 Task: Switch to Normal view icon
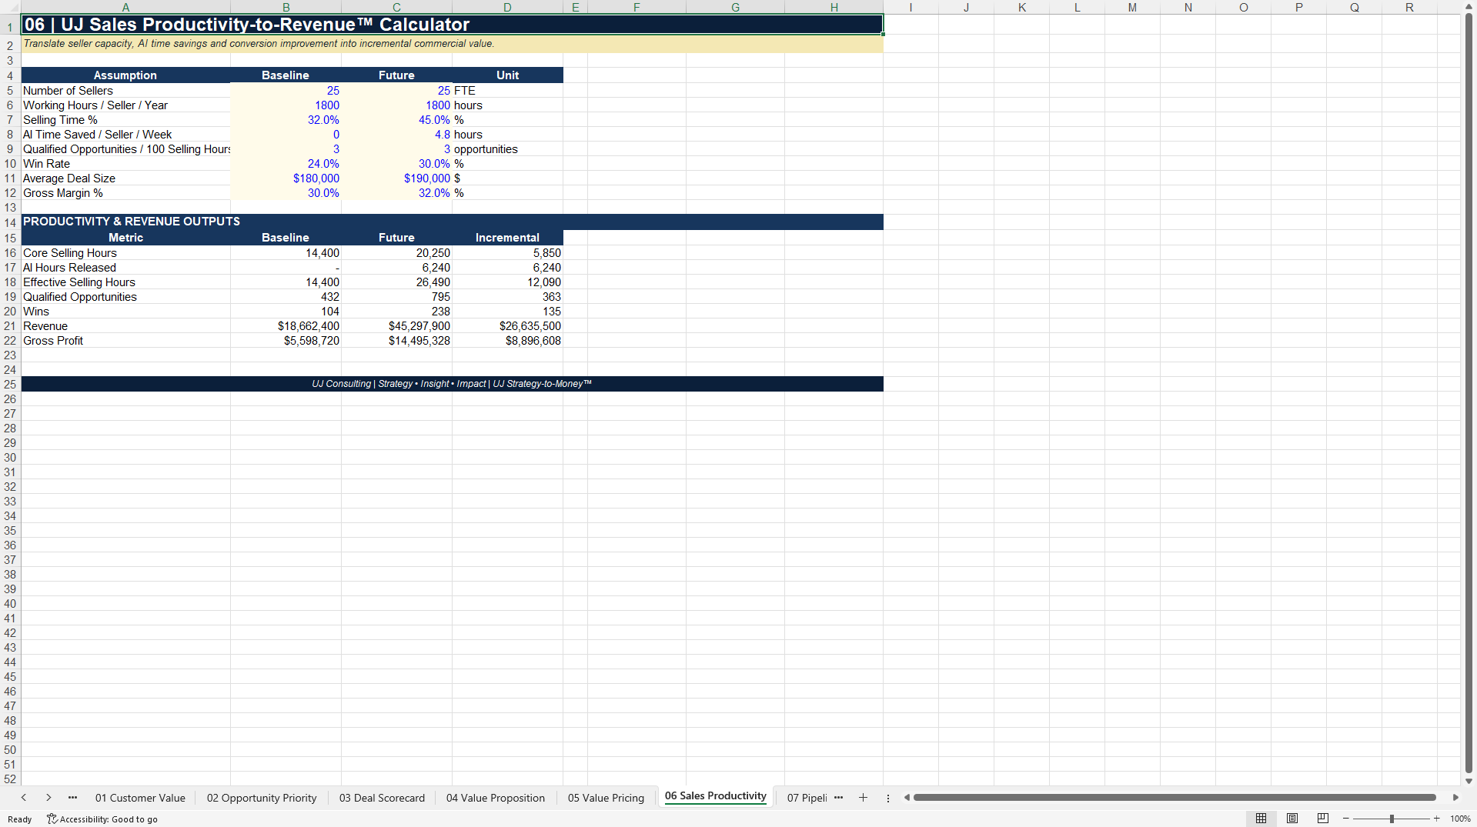[x=1261, y=819]
